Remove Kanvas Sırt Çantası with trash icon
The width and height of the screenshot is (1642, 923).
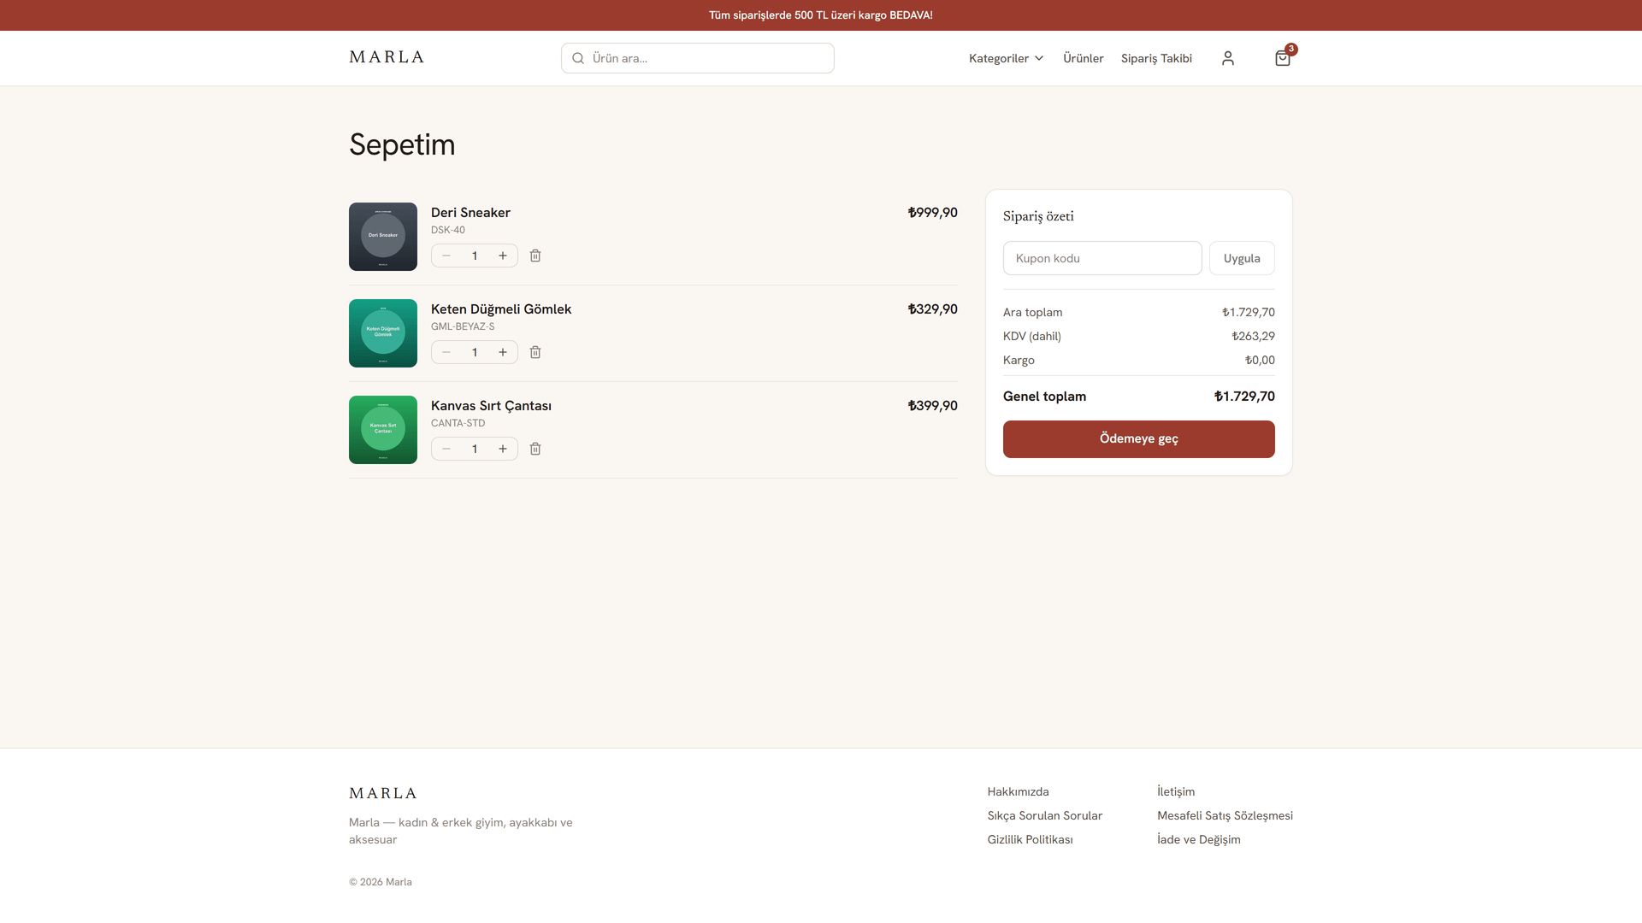[x=535, y=449]
